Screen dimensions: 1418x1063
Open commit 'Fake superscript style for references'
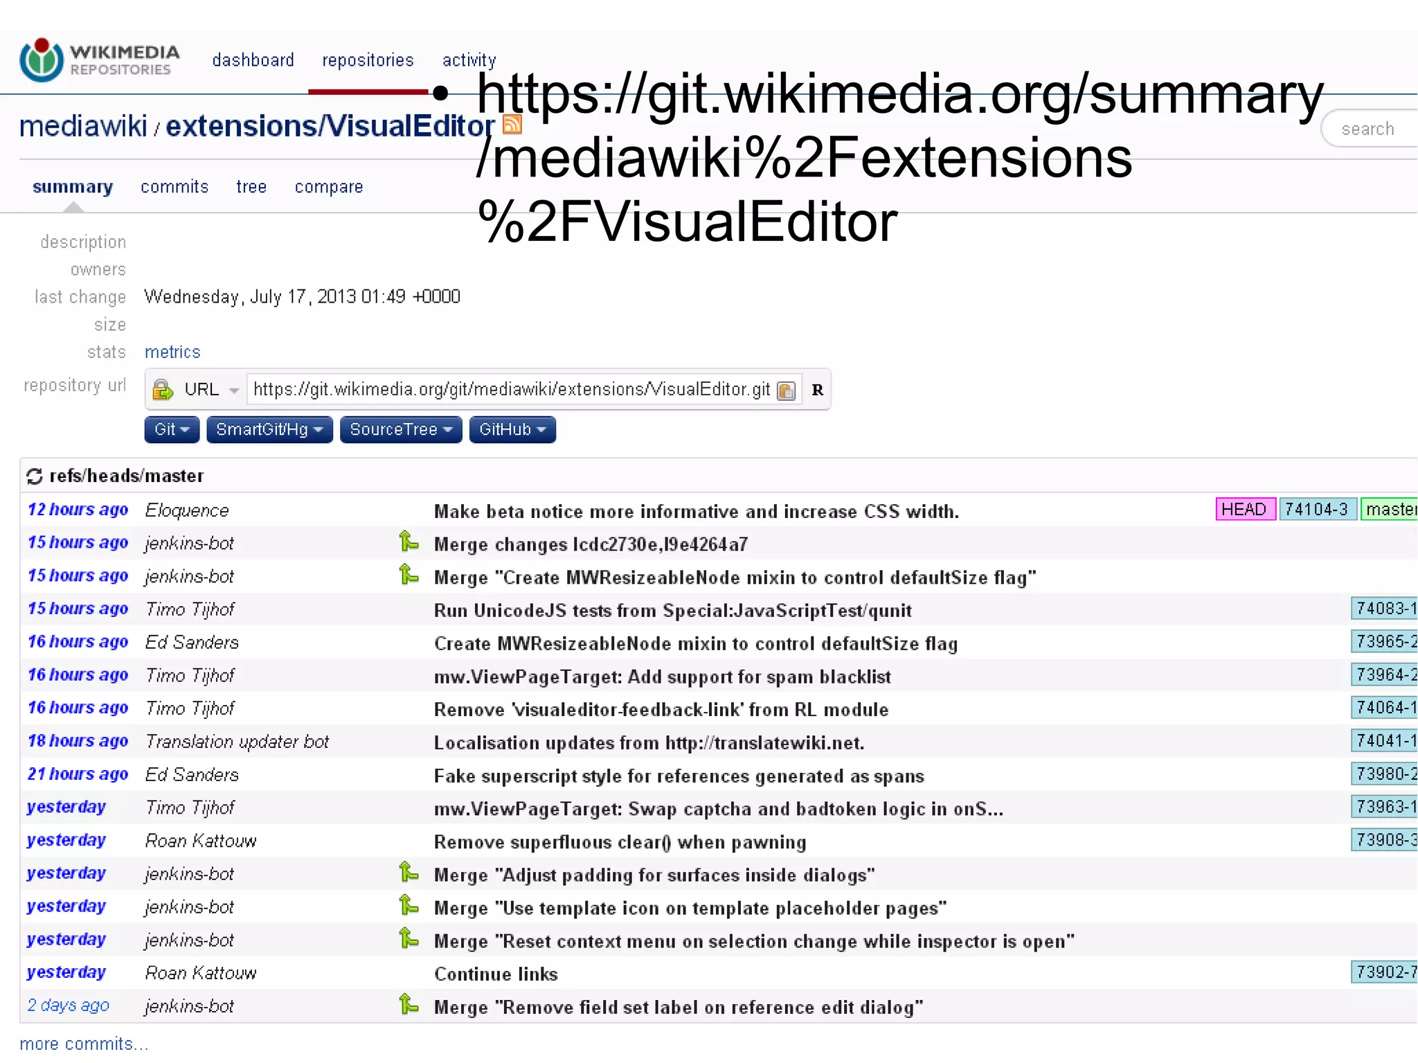[679, 776]
